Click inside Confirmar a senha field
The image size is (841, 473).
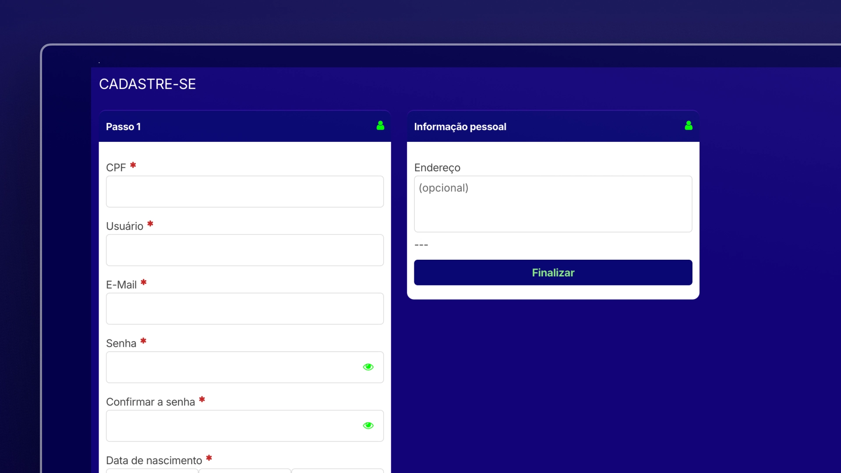[245, 426]
